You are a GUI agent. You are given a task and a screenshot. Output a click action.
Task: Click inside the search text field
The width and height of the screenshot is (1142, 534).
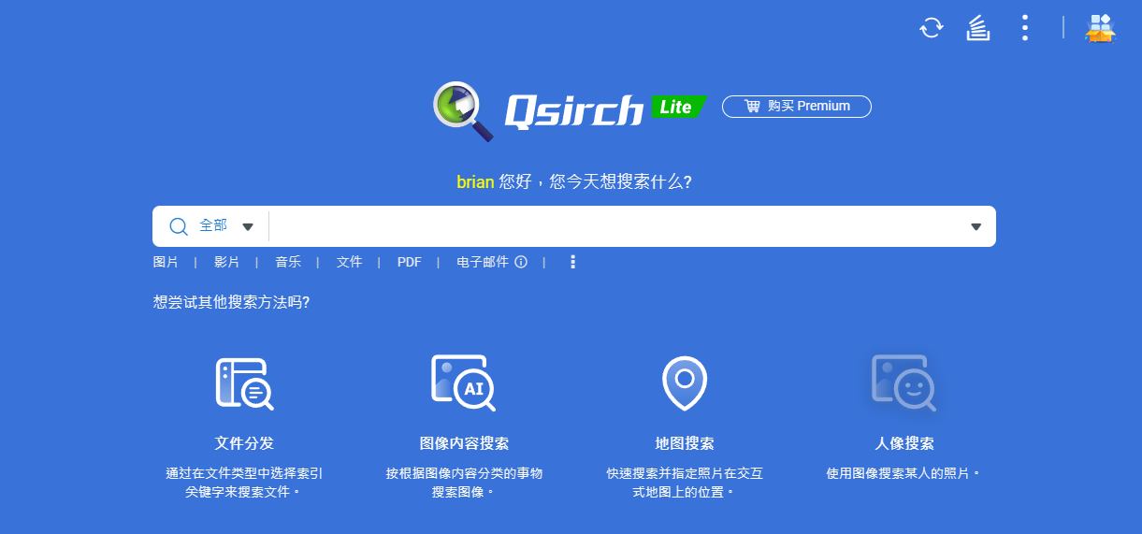click(617, 226)
